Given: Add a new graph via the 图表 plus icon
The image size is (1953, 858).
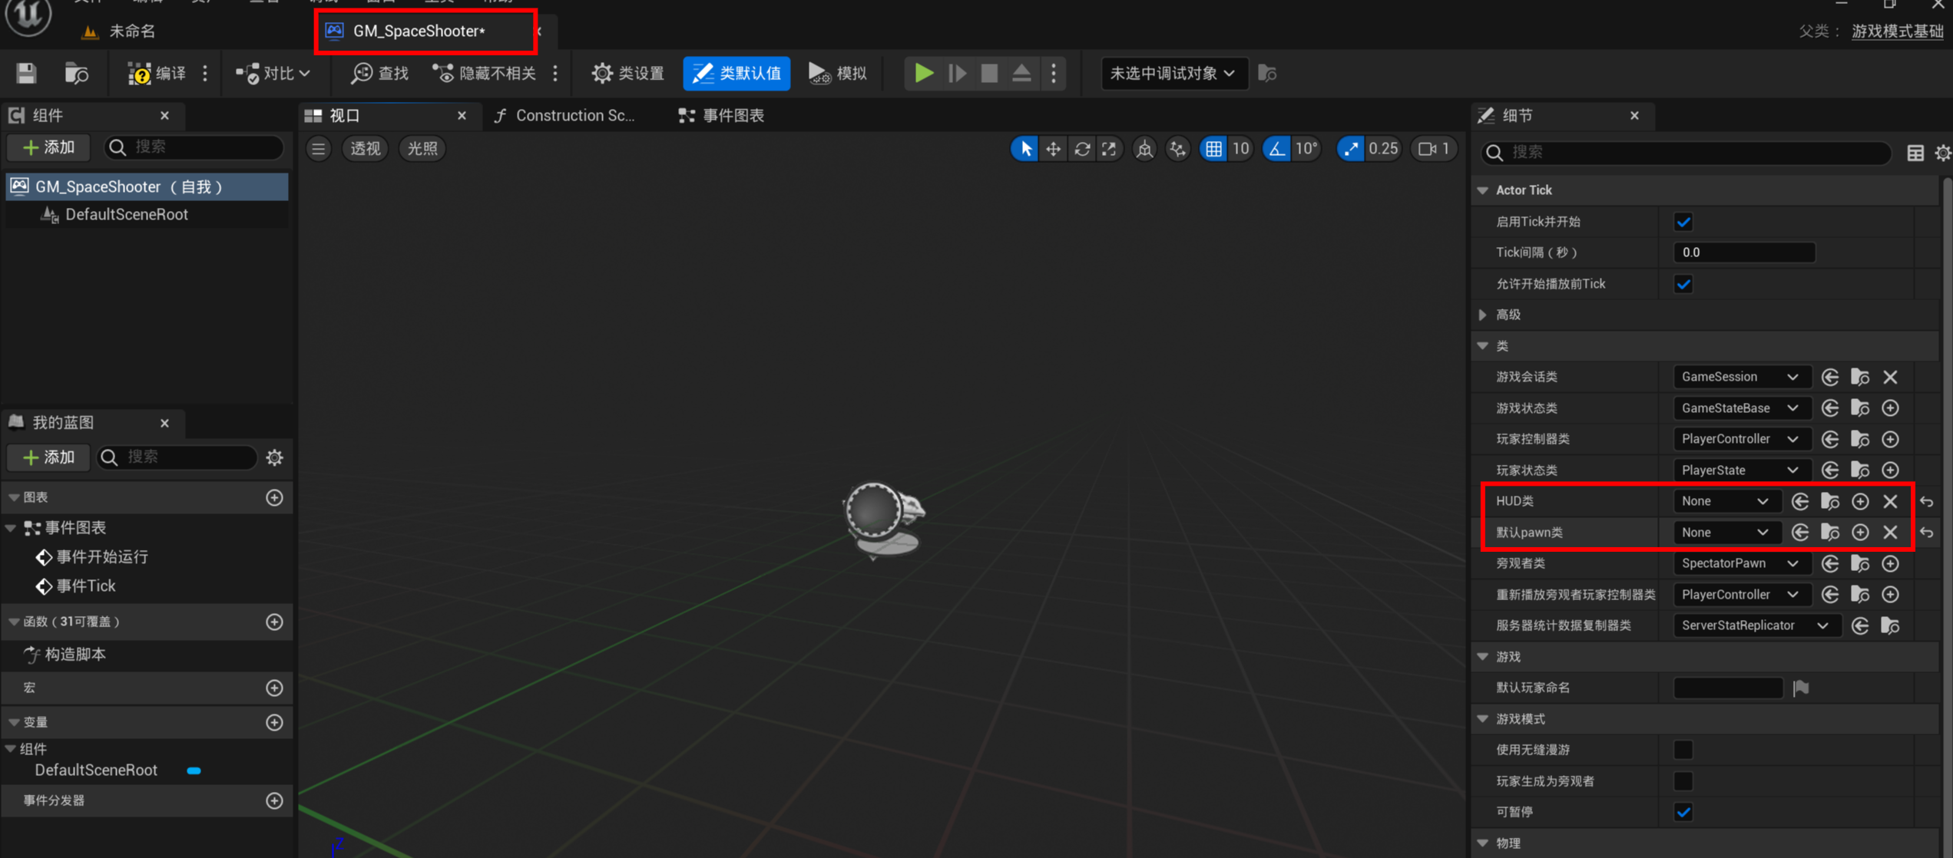Looking at the screenshot, I should pyautogui.click(x=274, y=497).
